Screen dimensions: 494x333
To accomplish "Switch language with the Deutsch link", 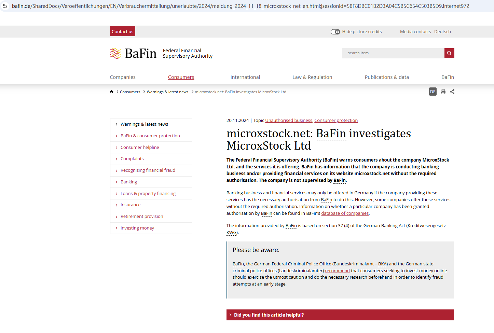I will coord(442,32).
